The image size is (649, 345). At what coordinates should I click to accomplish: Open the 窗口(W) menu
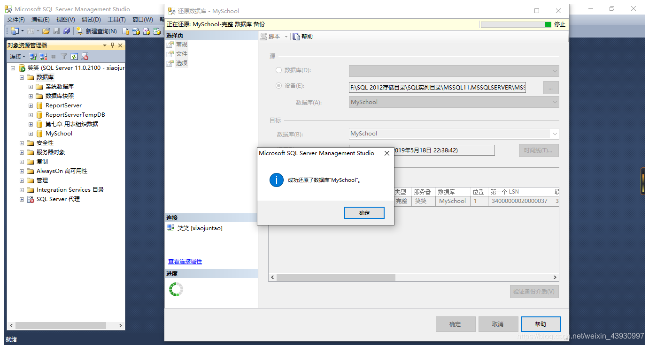click(142, 20)
